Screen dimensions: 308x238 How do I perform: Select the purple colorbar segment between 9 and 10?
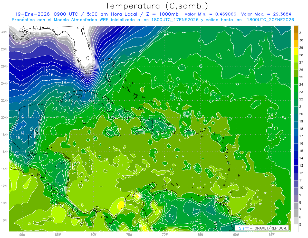(x=296, y=191)
